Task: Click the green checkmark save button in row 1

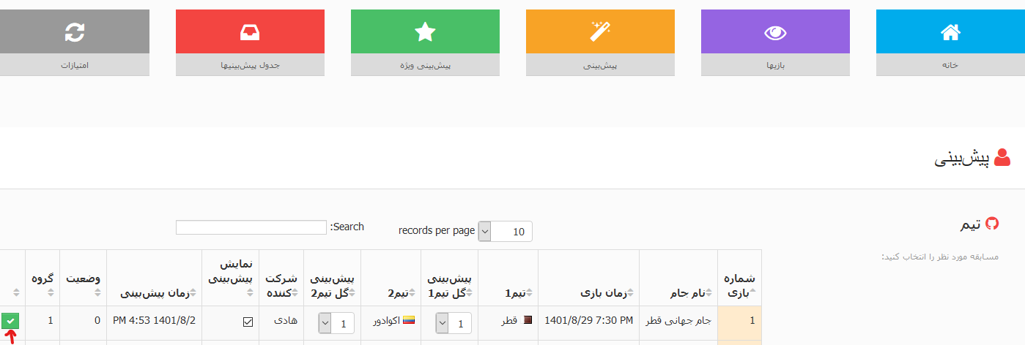Action: [11, 321]
